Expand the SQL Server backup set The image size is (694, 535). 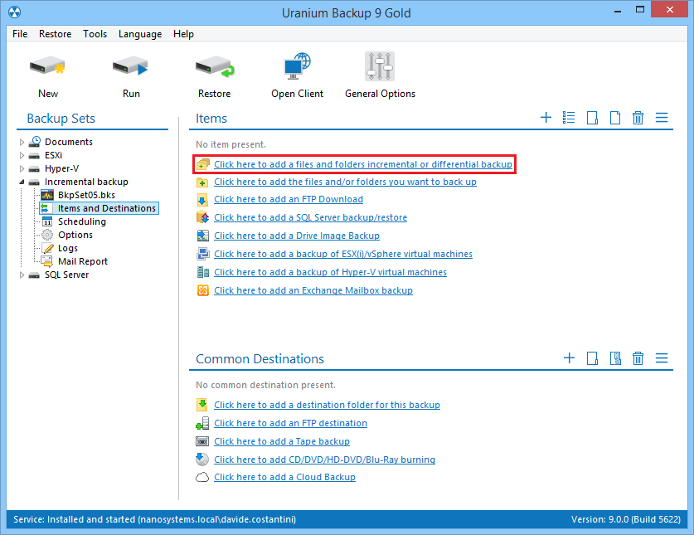tap(22, 275)
